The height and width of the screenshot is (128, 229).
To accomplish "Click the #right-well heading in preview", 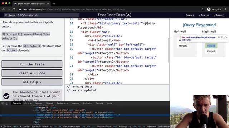I will coord(209,32).
